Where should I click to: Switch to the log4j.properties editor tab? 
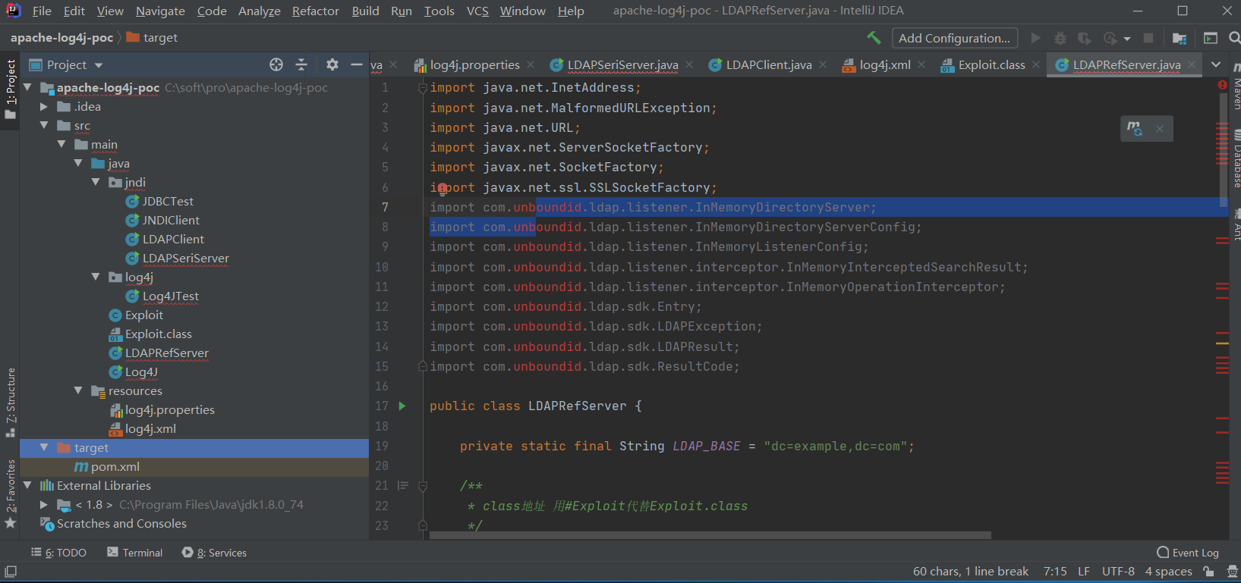474,65
